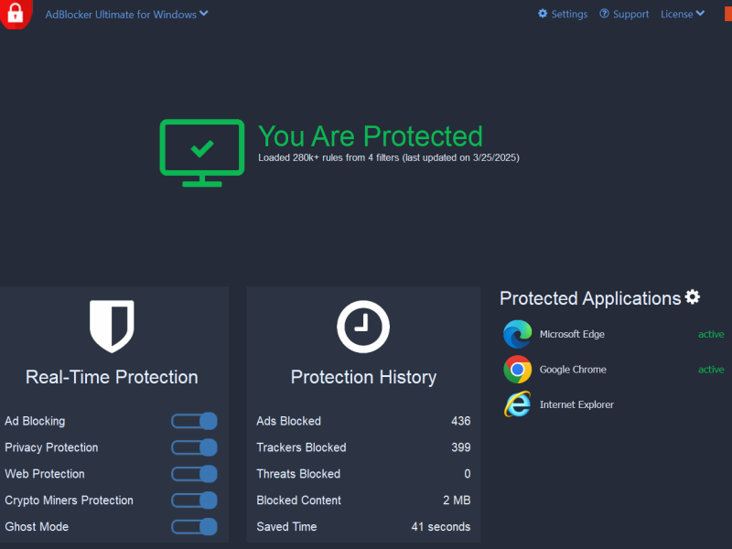The width and height of the screenshot is (732, 549).
Task: Toggle the Ad Blocking switch
Action: 194,421
